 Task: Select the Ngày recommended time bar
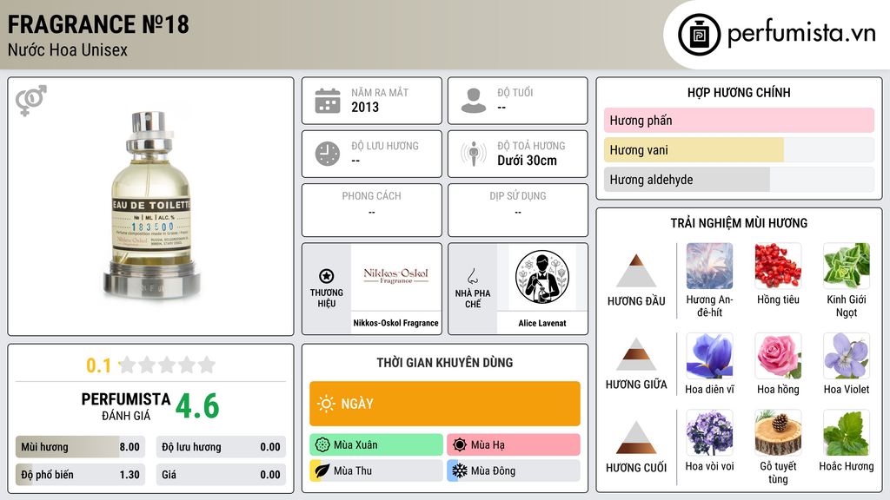pyautogui.click(x=445, y=404)
